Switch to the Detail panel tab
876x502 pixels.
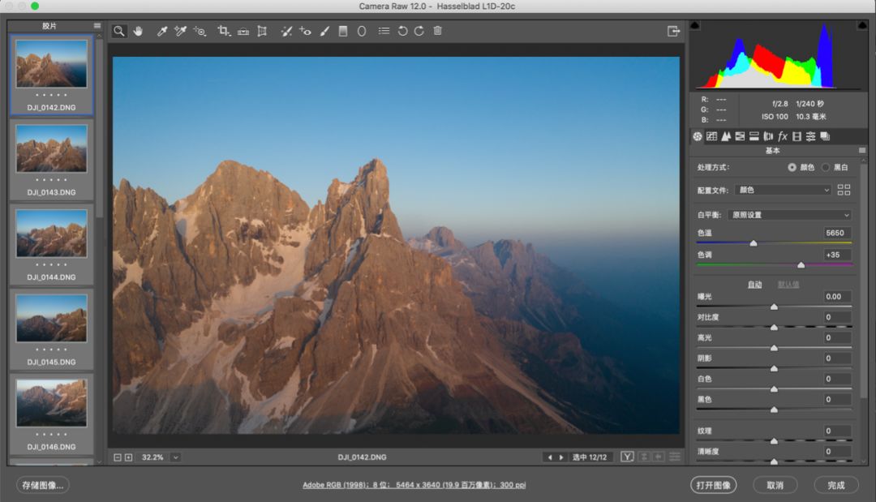tap(726, 136)
